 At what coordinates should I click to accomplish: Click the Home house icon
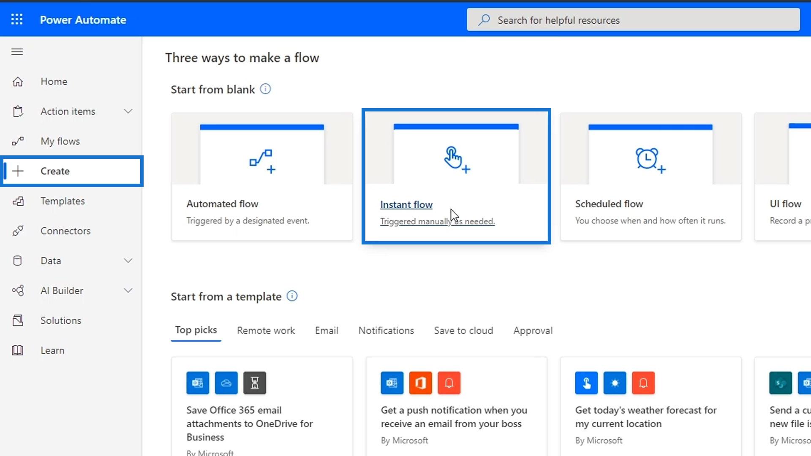click(x=18, y=81)
